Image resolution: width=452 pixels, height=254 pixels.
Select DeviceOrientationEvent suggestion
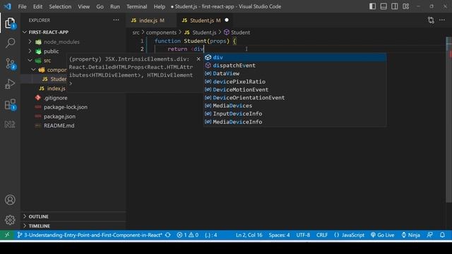295,97
